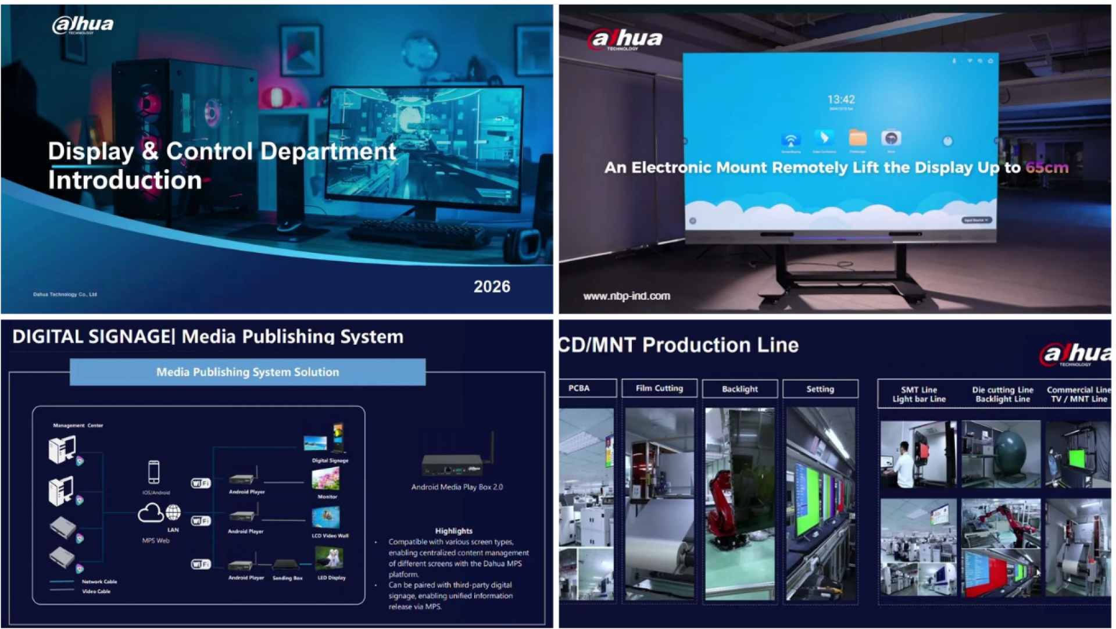The height and width of the screenshot is (629, 1116).
Task: Click the Backlight header label
Action: (x=739, y=389)
